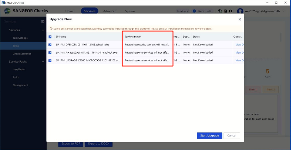291x150 pixels.
Task: Click the Service Impact column header
Action: tap(133, 37)
